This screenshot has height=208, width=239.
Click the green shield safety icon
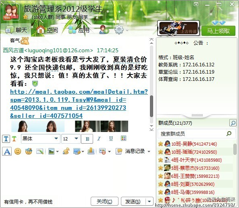pos(35,84)
